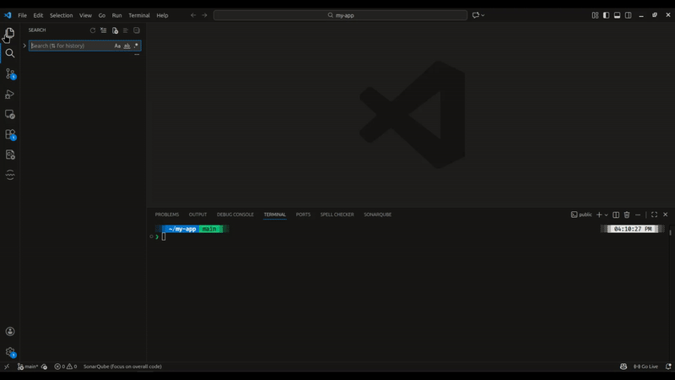The image size is (675, 380).
Task: Maximize the panel size
Action: (x=655, y=214)
